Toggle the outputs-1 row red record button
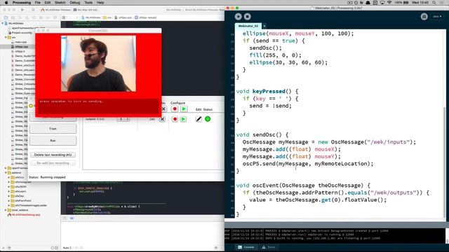449x252 pixels. point(175,119)
